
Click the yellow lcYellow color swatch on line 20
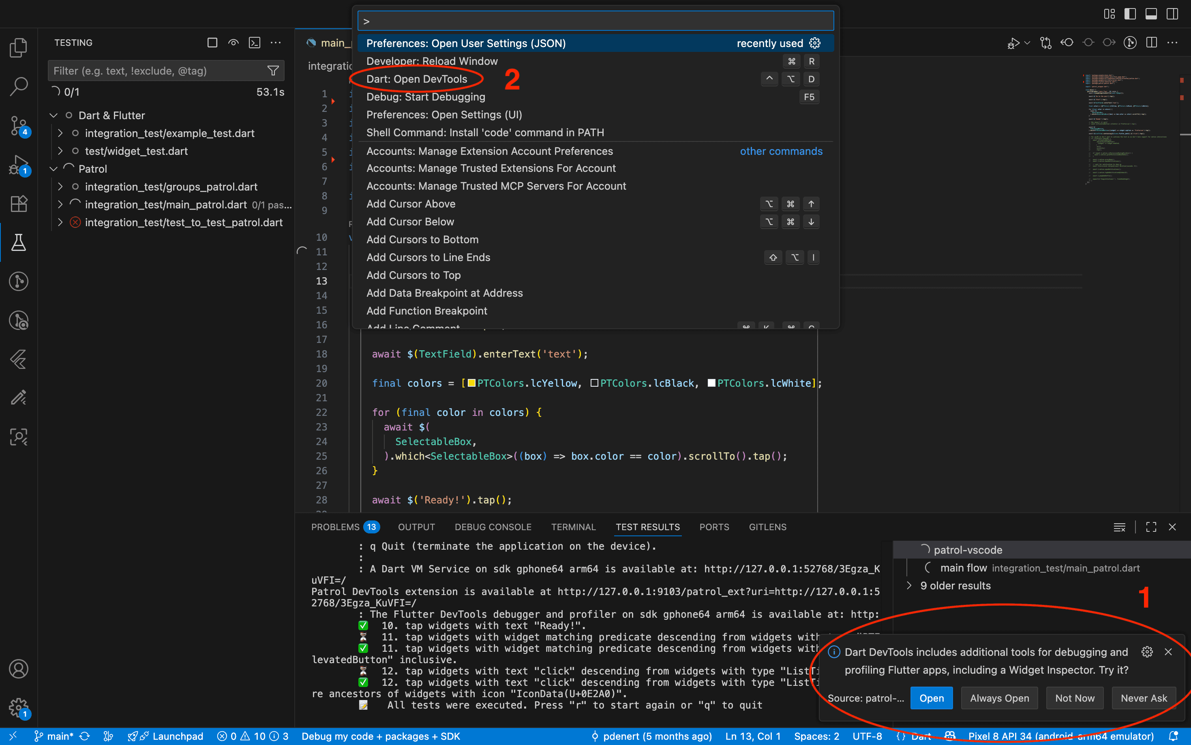(x=471, y=383)
